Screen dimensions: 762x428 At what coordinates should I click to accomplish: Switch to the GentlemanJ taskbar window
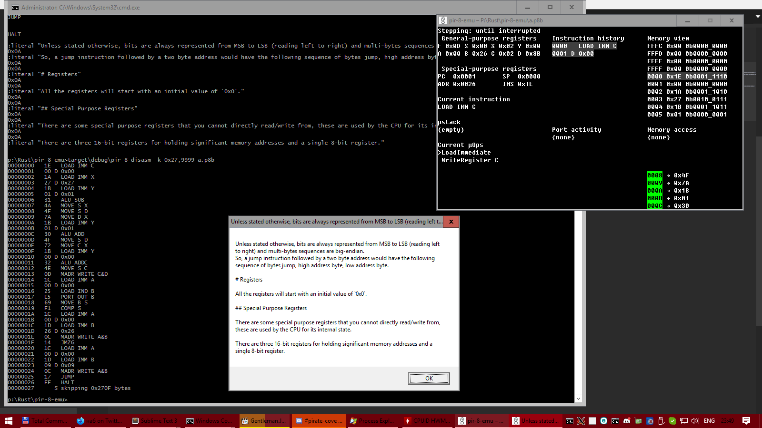pos(264,421)
